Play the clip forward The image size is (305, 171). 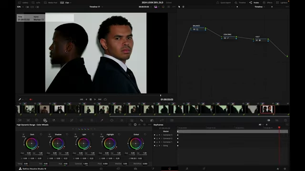pyautogui.click(x=95, y=99)
